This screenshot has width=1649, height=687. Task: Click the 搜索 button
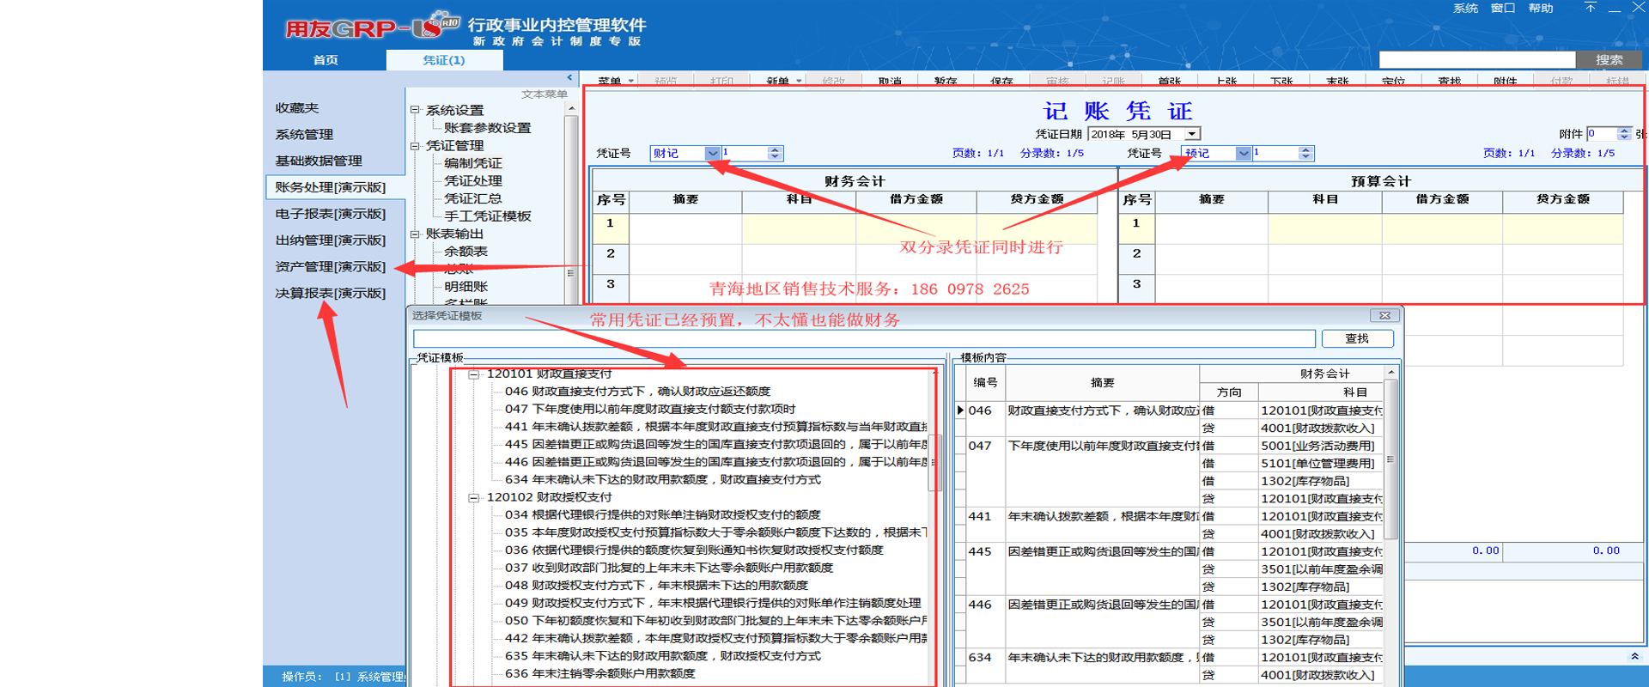pyautogui.click(x=1609, y=60)
